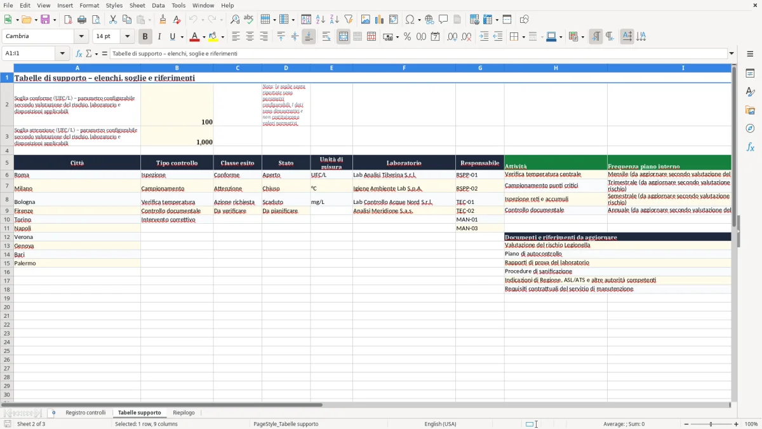
Task: Adjust the zoom slider in the status bar
Action: (x=711, y=424)
